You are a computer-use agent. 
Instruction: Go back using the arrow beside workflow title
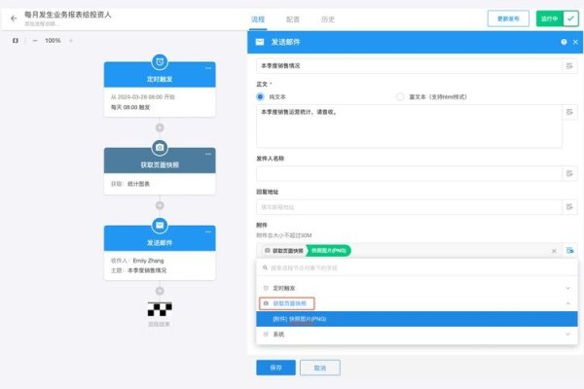click(x=14, y=18)
